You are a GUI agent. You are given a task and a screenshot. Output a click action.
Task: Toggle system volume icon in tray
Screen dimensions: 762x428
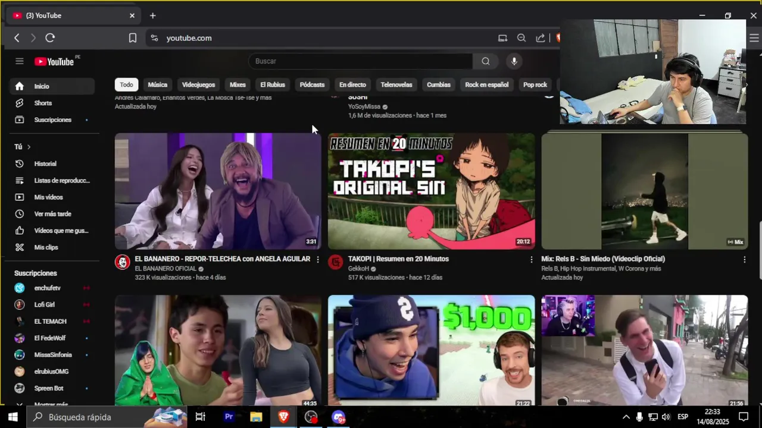click(666, 417)
